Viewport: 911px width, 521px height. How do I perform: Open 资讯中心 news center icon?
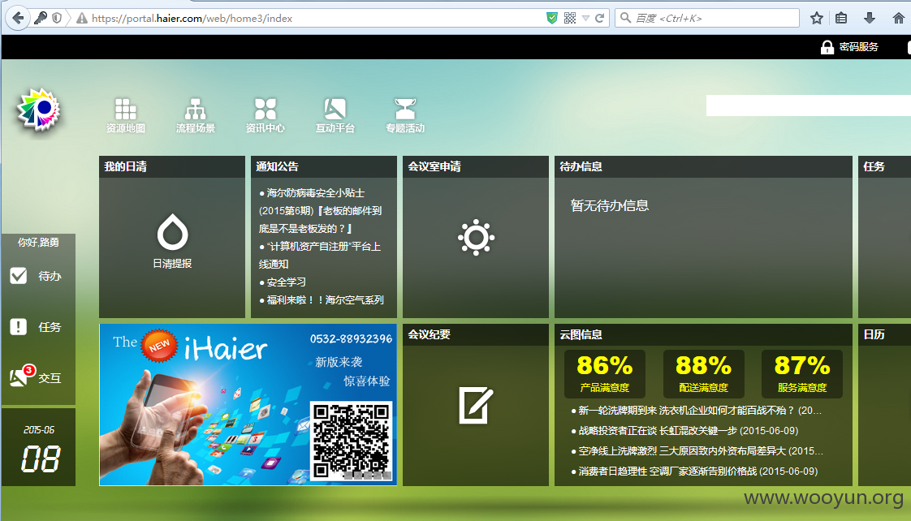[x=265, y=115]
